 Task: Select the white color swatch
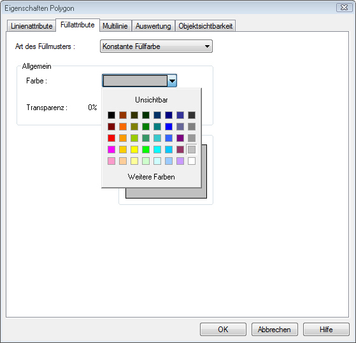pyautogui.click(x=192, y=161)
